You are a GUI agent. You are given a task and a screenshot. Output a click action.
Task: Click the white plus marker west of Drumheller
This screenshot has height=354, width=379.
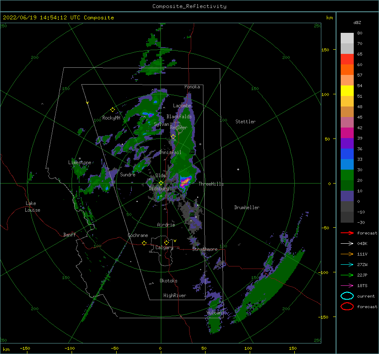[x=238, y=169]
